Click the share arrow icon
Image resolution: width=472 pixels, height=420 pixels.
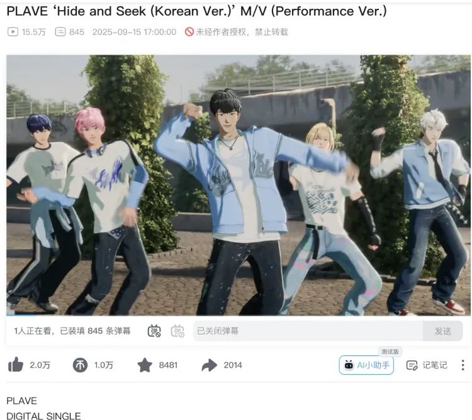[209, 365]
